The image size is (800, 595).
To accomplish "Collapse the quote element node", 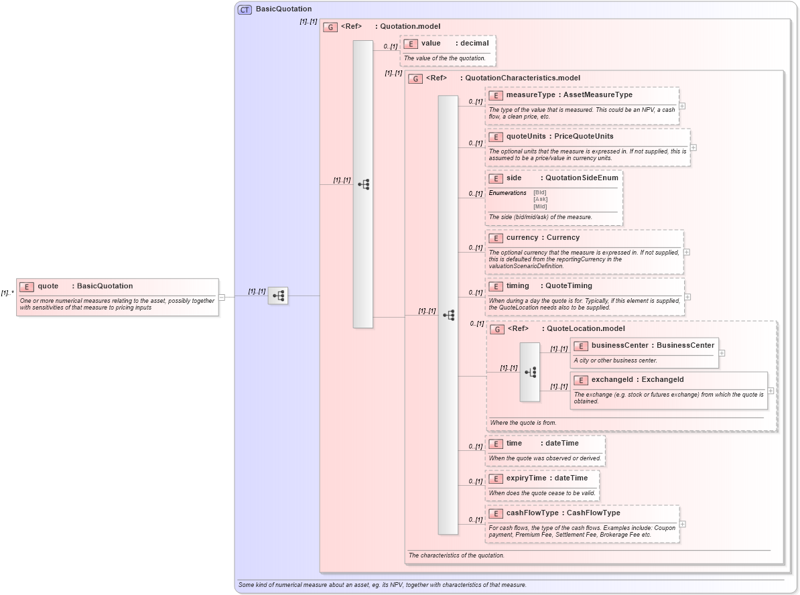I will (222, 297).
